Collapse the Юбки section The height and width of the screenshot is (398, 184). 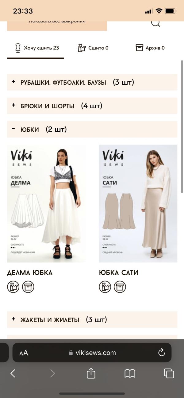pos(92,129)
